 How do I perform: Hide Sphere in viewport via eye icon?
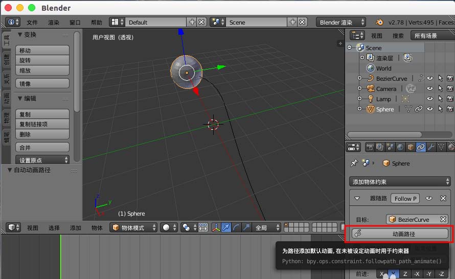click(x=430, y=109)
